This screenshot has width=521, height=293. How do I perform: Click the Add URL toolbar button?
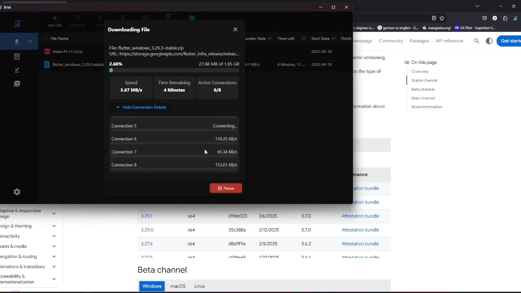55,21
